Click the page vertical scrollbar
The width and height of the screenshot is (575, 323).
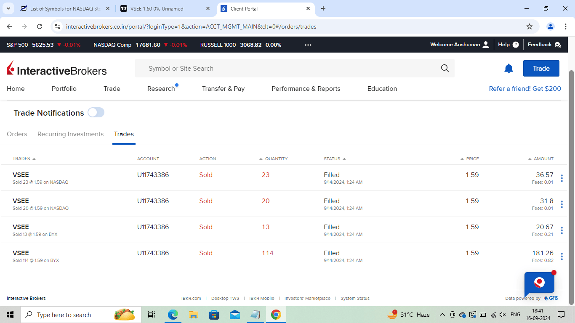(x=571, y=187)
